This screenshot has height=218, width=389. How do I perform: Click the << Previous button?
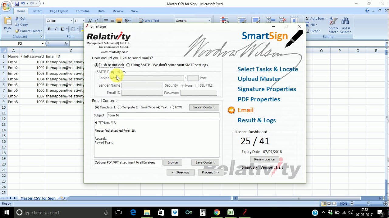(181, 173)
